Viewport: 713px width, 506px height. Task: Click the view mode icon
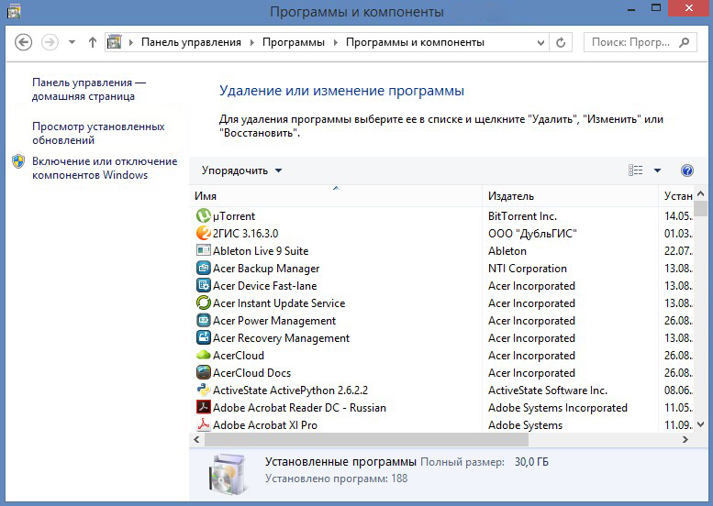[x=635, y=170]
